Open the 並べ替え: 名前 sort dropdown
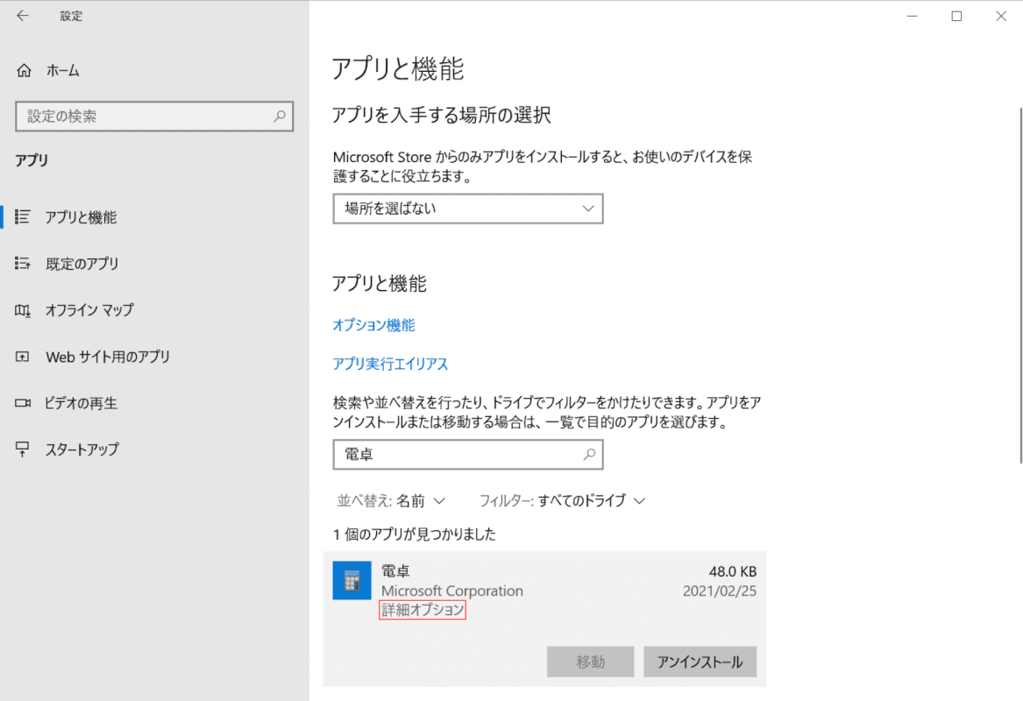 pos(391,501)
